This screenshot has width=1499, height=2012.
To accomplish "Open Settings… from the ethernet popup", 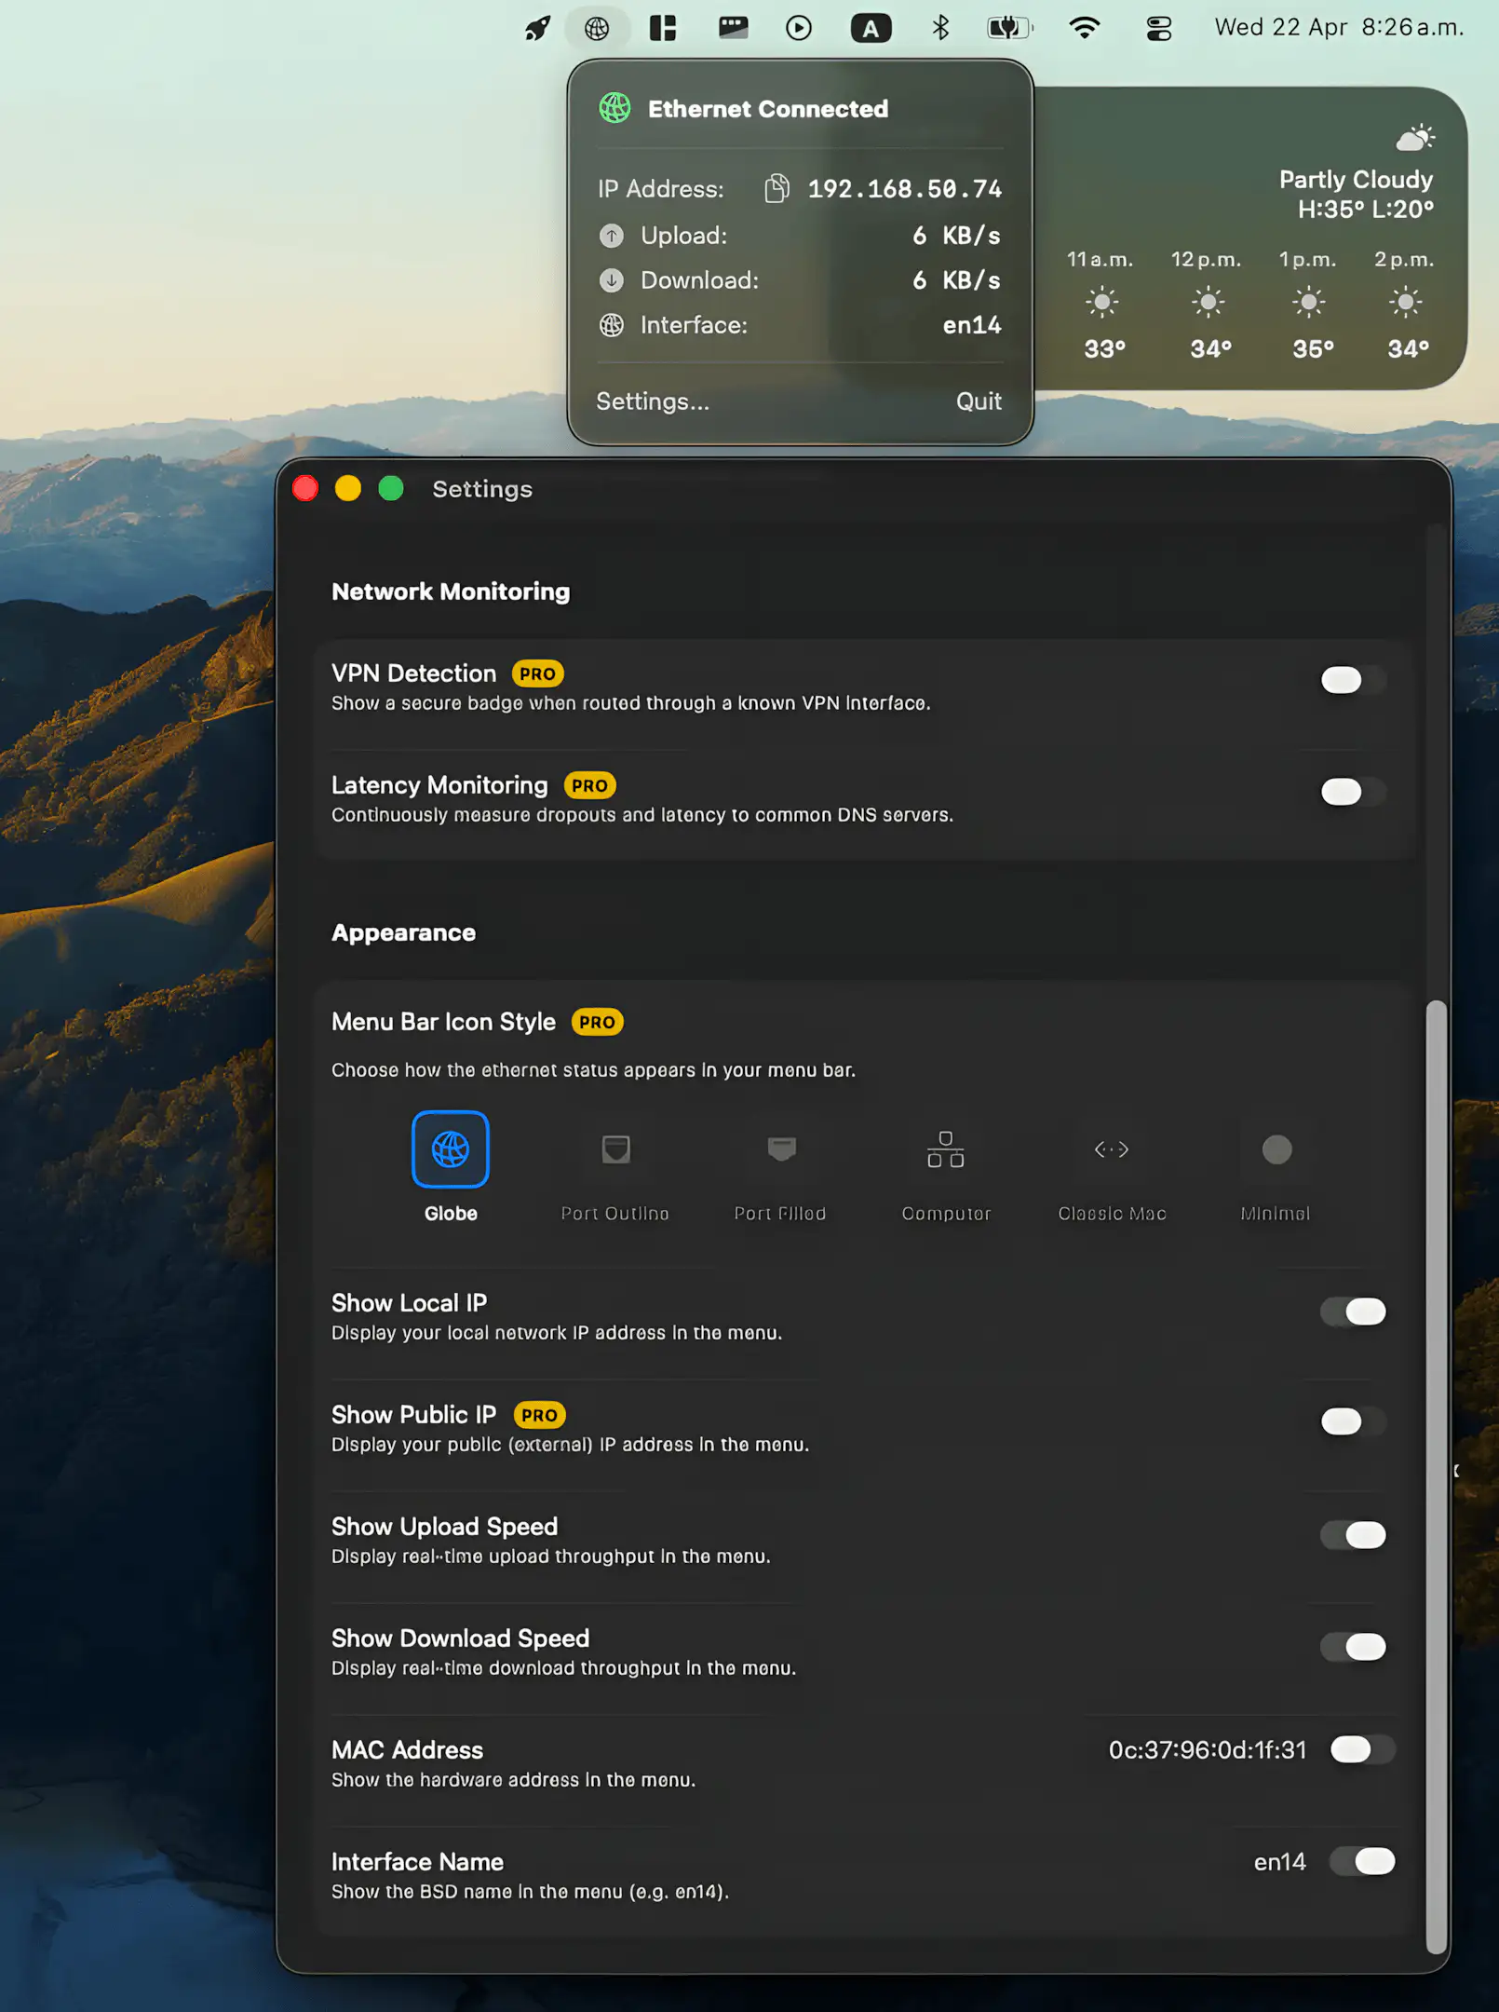I will tap(653, 401).
